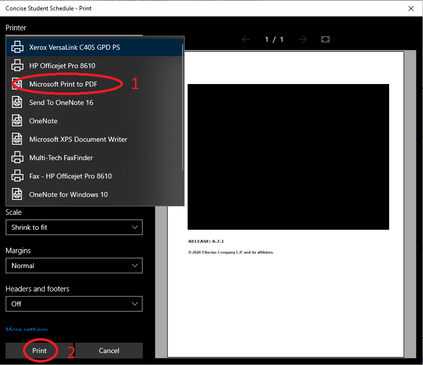Expand the Margins dropdown set to Normal
423x365 pixels.
(x=74, y=266)
